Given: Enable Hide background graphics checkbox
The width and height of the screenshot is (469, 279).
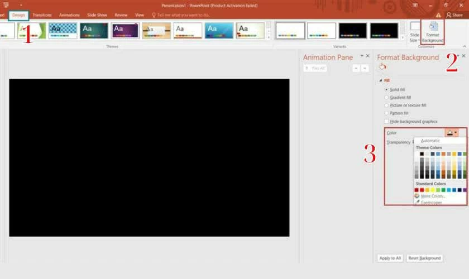Looking at the screenshot, I should coord(386,121).
